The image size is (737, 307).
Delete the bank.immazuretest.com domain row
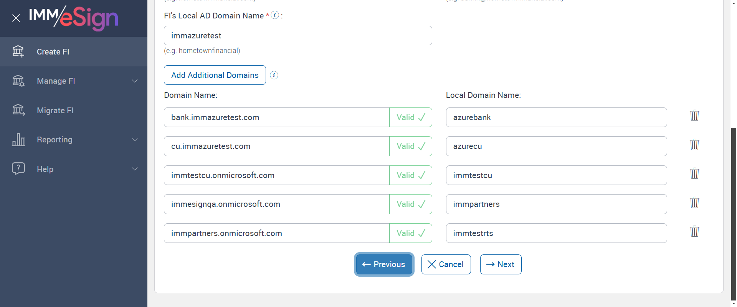click(x=694, y=116)
